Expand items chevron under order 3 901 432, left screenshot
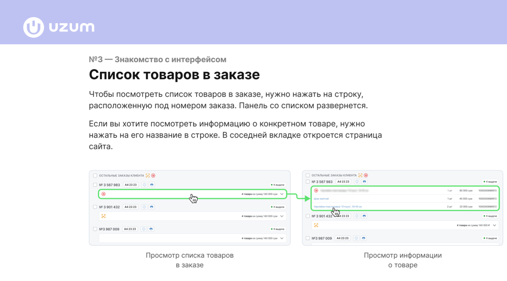The image size is (507, 281). pyautogui.click(x=282, y=216)
